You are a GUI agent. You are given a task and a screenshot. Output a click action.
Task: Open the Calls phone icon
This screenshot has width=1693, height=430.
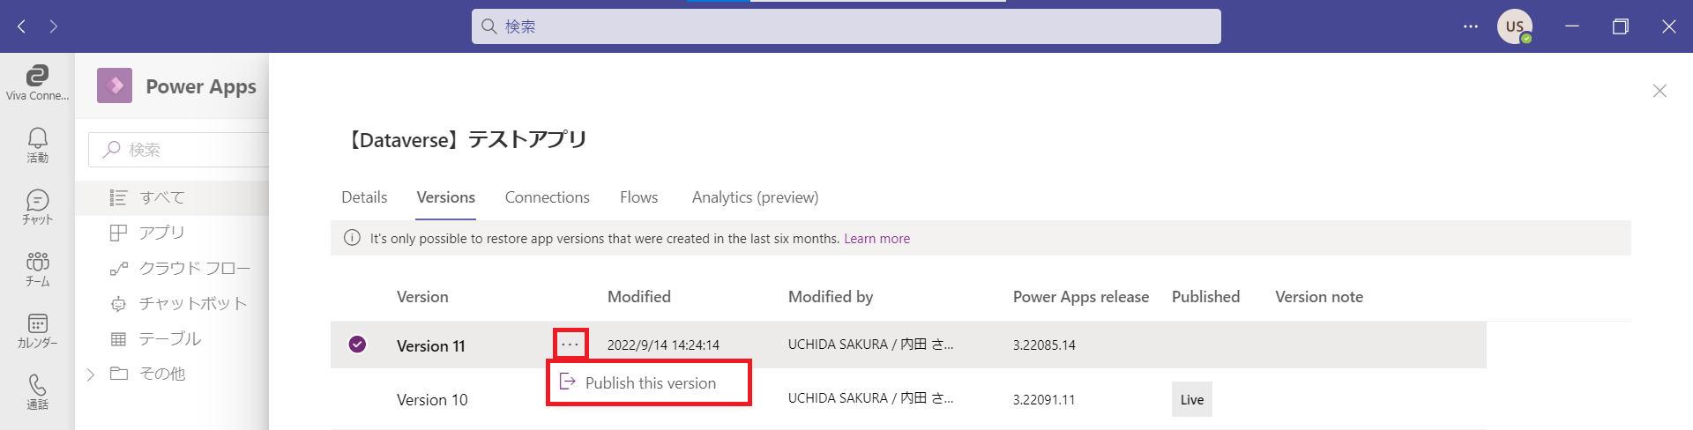pyautogui.click(x=37, y=391)
